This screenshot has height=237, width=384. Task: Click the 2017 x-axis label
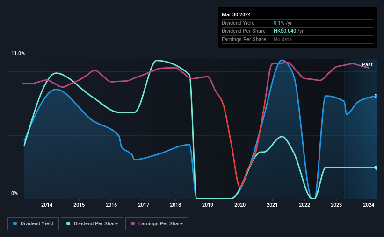[144, 205]
